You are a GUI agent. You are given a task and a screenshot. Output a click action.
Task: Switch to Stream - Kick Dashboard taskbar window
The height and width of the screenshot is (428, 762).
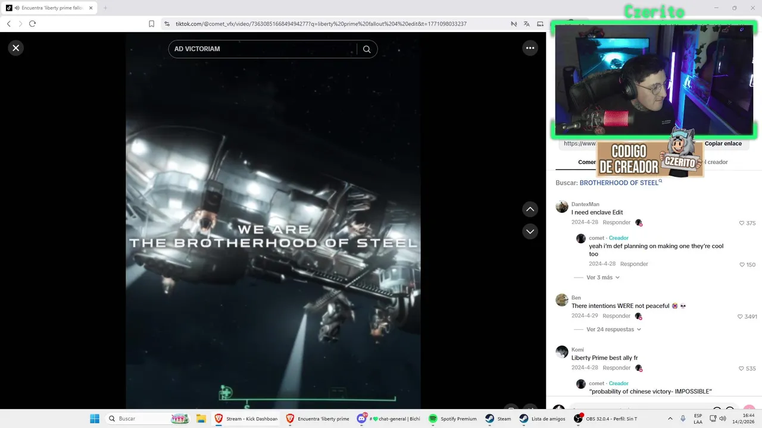(x=246, y=418)
